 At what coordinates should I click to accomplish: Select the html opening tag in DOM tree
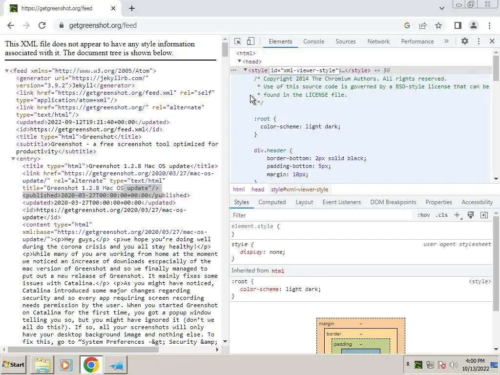(246, 54)
